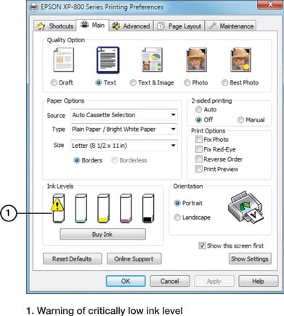Click the low ink warning triangle icon
The height and width of the screenshot is (316, 284).
pos(57,205)
